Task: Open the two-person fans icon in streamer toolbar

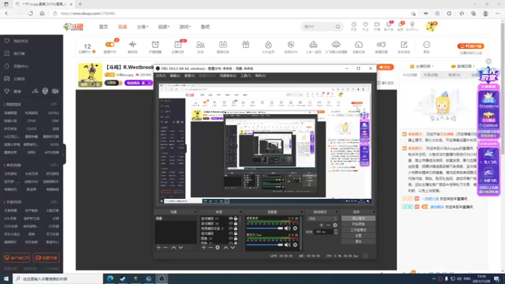Action: click(x=200, y=44)
